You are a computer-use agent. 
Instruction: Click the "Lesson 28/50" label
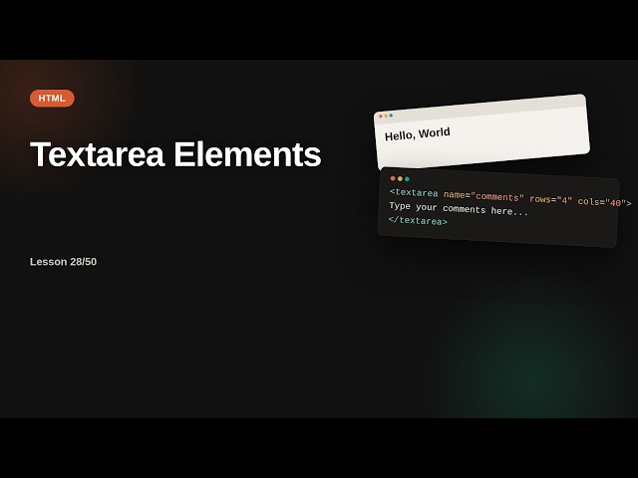[63, 262]
